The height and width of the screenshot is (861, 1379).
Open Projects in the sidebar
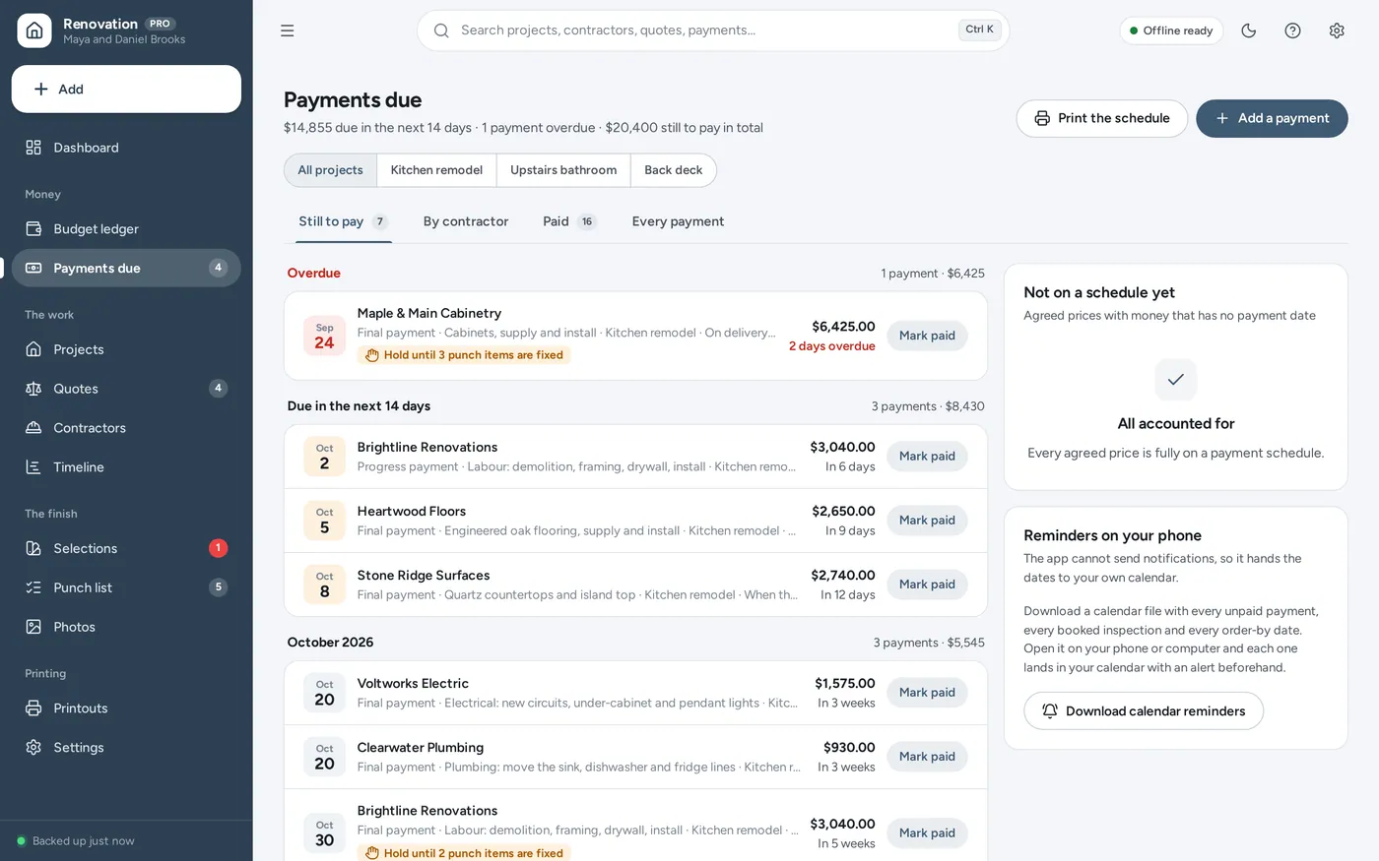pos(126,349)
